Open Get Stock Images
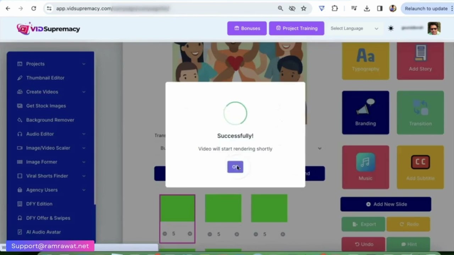The width and height of the screenshot is (454, 255). point(46,106)
